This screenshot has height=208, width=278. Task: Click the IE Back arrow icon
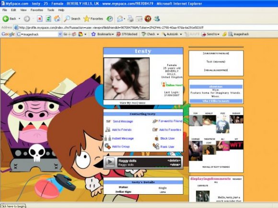(x=5, y=19)
